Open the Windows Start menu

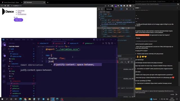2,99
